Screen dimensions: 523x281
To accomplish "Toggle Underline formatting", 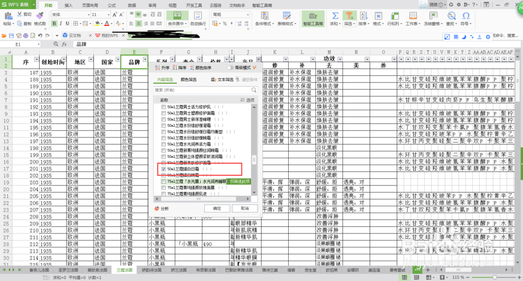I will click(x=67, y=24).
